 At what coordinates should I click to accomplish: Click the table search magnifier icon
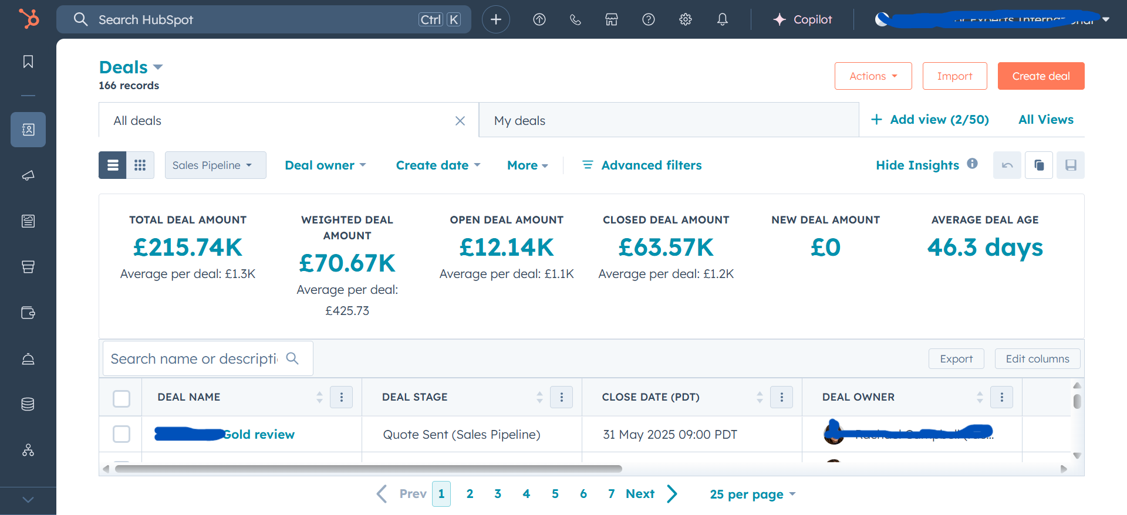pyautogui.click(x=292, y=358)
